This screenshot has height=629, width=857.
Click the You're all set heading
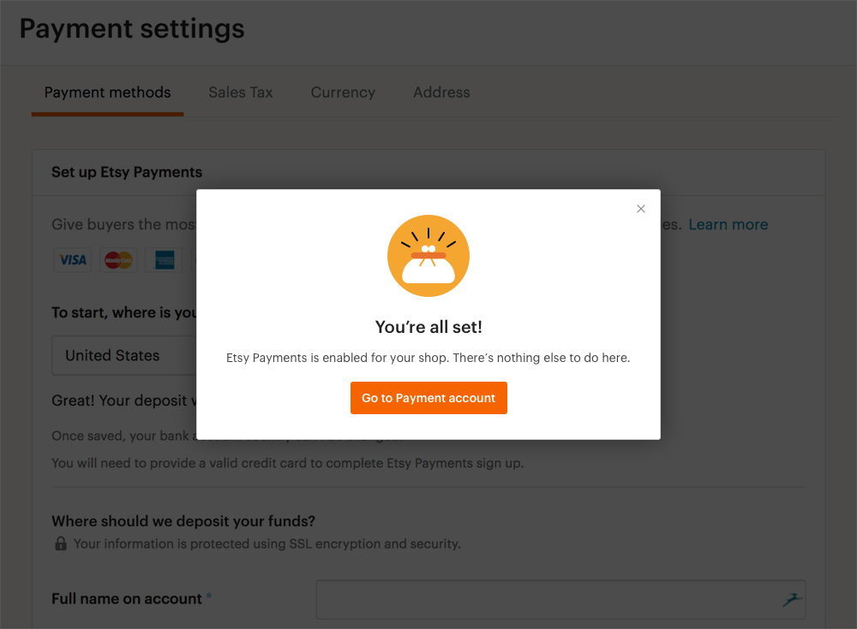coord(428,327)
